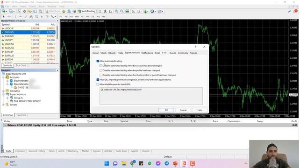Select the equidistant channel tool
The width and height of the screenshot is (299, 168).
click(31, 17)
